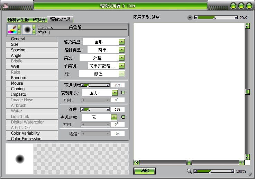Select the brush variant dab icon
The height and width of the screenshot is (179, 255).
pyautogui.click(x=27, y=29)
